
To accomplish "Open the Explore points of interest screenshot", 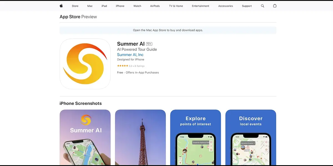I will coord(195,138).
